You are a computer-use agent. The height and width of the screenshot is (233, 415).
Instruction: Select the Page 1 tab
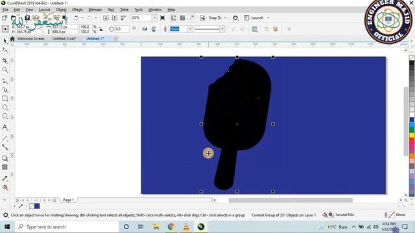[x=68, y=200]
